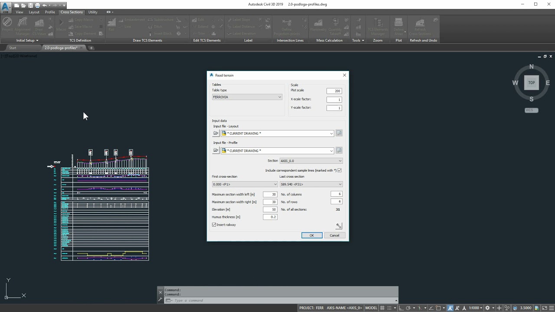
Task: Open the Start document tab
Action: 13,48
